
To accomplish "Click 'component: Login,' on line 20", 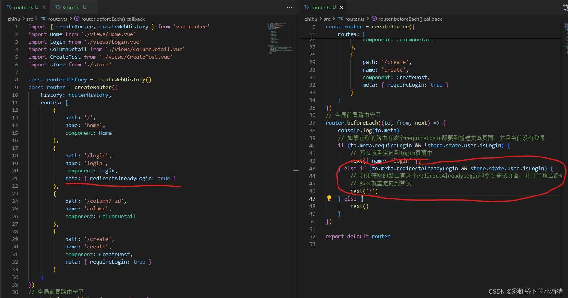I will [x=91, y=171].
